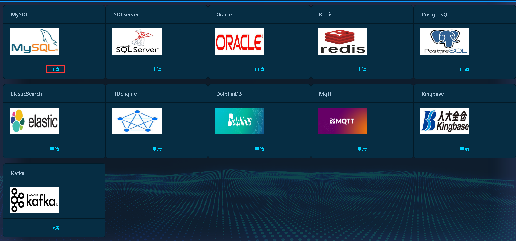This screenshot has height=241, width=516.
Task: Apply for TDengine via 申请 link
Action: pos(157,149)
